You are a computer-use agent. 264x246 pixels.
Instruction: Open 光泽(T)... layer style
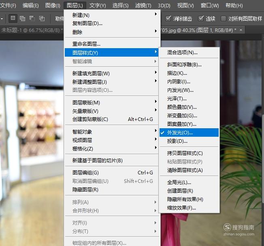189,99
